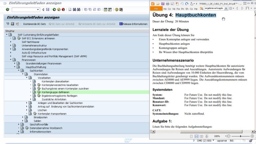Viewport: 256px width, 144px height.
Task: Collapse the Vorarbeiten tree node
Action: (x=27, y=77)
